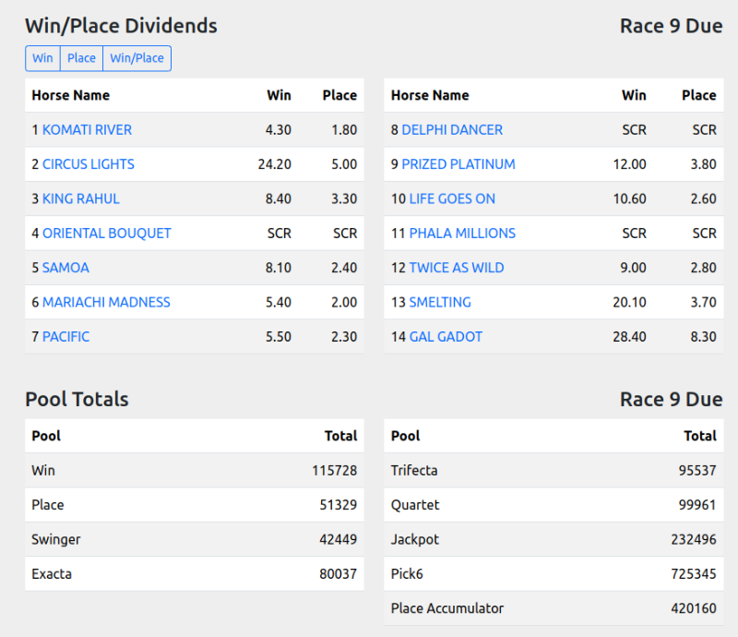Click the Pick6 pool total row
Image resolution: width=738 pixels, height=637 pixels.
tap(553, 574)
